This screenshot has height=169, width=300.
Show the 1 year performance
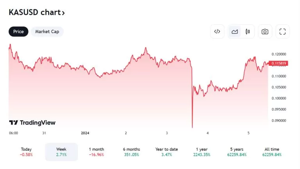click(x=202, y=152)
